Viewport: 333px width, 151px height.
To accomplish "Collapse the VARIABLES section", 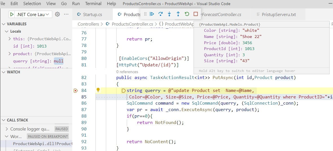I will pos(3,24).
